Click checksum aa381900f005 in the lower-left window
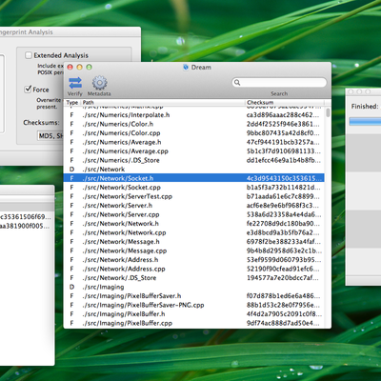Image resolution: width=381 pixels, height=381 pixels. 25,226
